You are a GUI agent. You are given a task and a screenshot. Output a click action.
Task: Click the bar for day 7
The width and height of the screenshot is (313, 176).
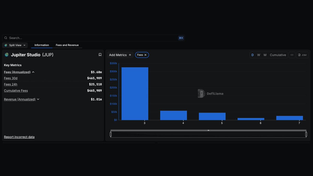[x=290, y=118]
